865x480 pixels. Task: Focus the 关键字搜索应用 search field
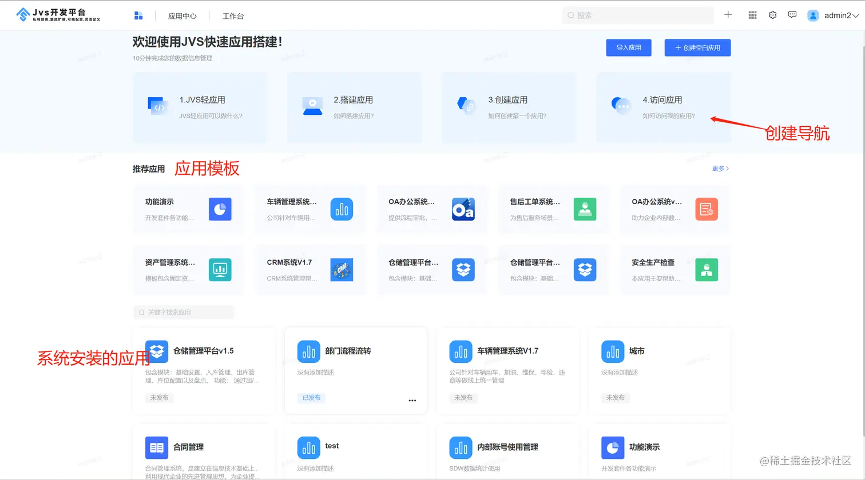click(x=184, y=312)
